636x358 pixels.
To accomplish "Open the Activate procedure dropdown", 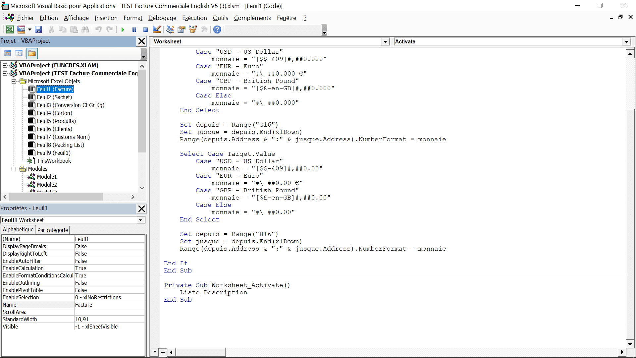I will [x=626, y=42].
